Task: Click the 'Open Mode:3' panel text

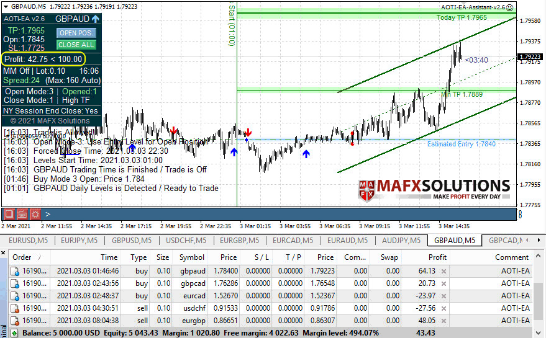Action: click(x=29, y=91)
